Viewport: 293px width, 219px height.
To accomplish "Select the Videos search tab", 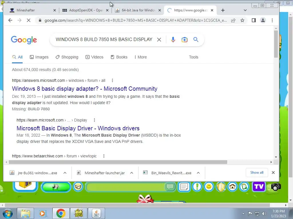I will pos(94,57).
